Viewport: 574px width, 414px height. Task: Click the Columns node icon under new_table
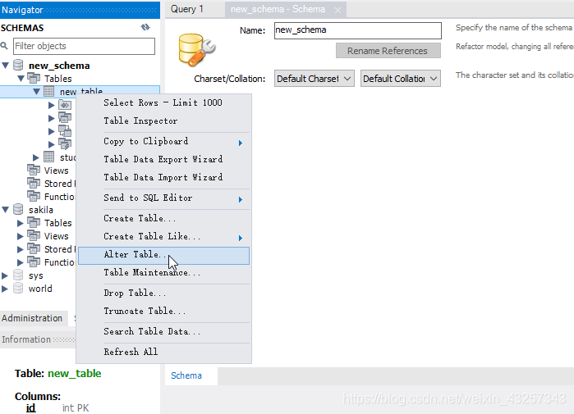(65, 105)
